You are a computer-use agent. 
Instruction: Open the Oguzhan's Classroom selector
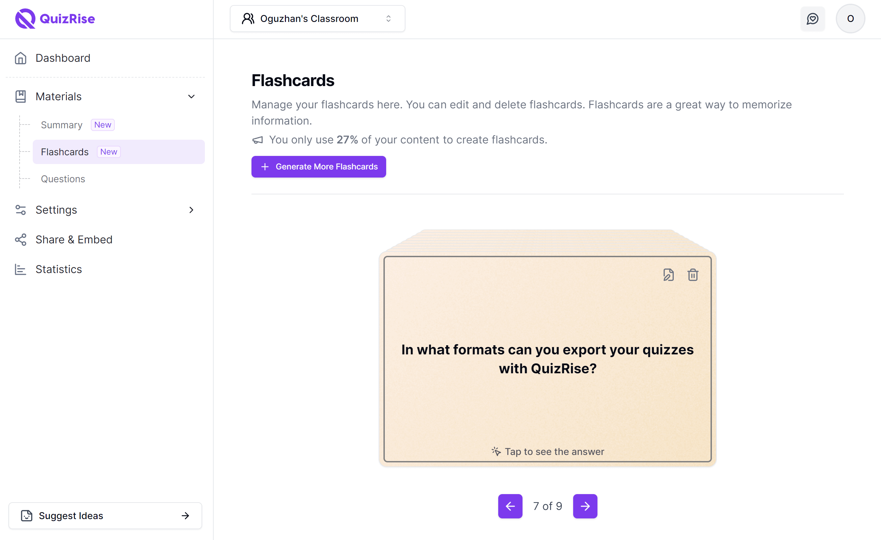click(318, 18)
